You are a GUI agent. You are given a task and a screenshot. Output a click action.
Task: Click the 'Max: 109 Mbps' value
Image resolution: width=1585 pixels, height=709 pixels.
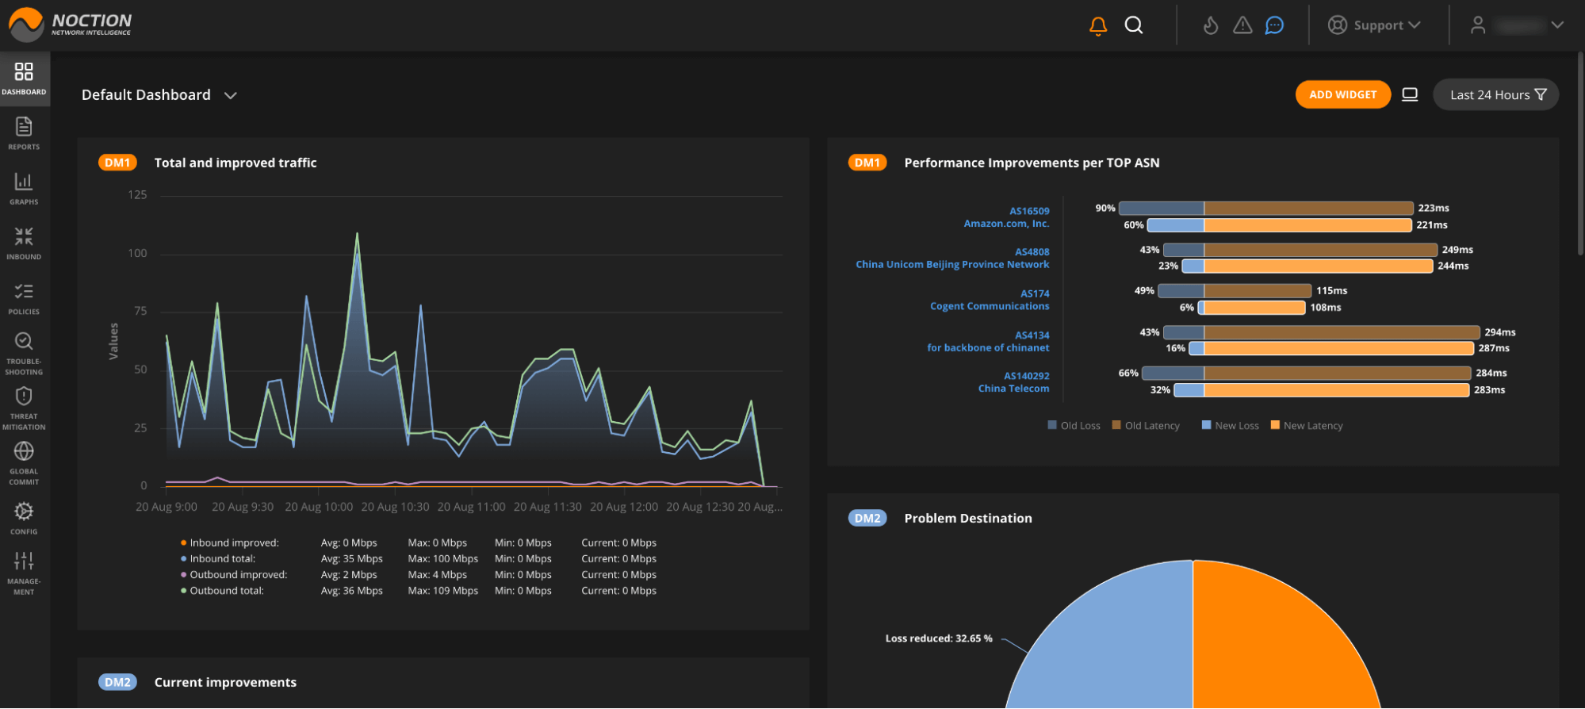[x=443, y=591]
